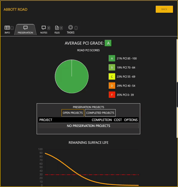Select orange grade D legend swatch
Viewport: 178px width, 187px height.
coord(112,86)
